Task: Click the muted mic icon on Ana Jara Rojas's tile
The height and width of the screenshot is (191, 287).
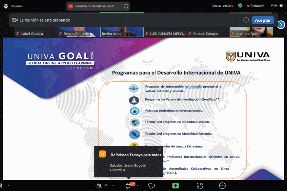Action: tap(233, 34)
